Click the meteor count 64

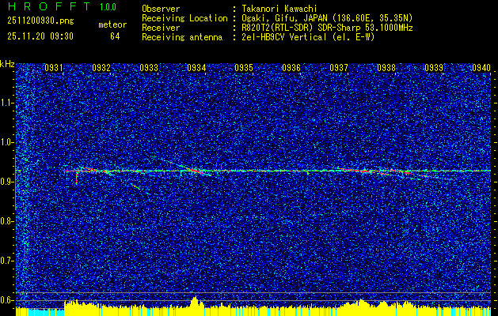click(115, 36)
